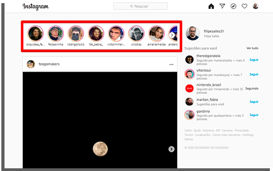Open theredgondola suggested avatar
The height and width of the screenshot is (171, 273).
click(x=189, y=60)
